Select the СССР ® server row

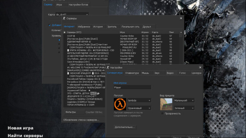coord(122,36)
